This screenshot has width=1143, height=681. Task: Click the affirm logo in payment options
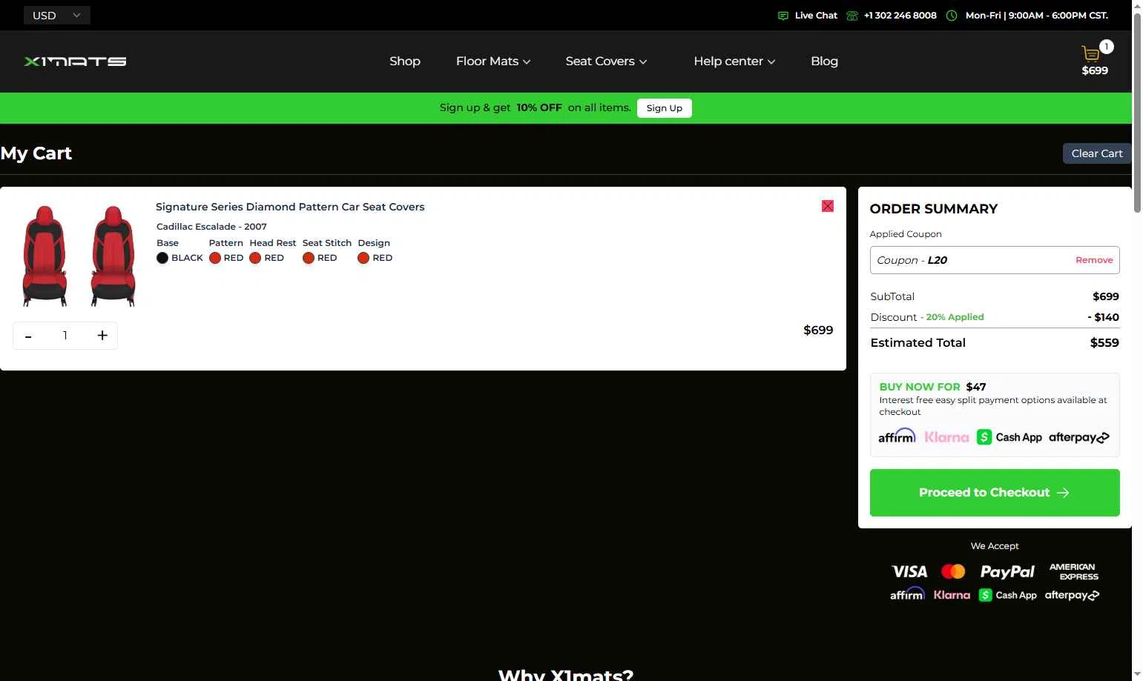click(x=897, y=436)
